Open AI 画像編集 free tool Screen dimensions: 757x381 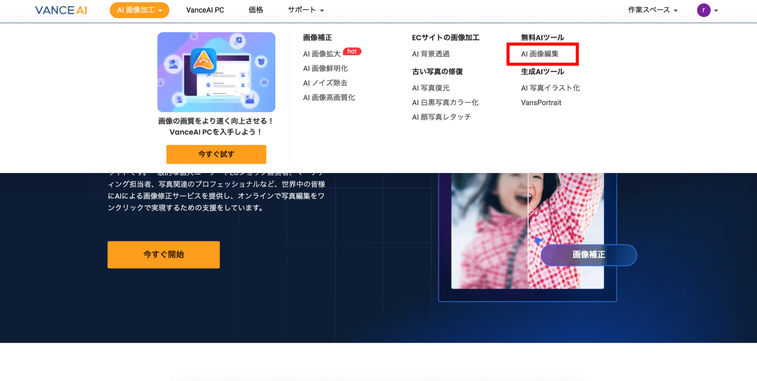tap(540, 54)
